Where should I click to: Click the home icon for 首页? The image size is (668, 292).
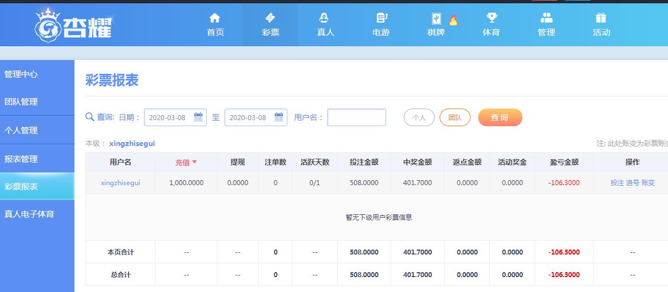pyautogui.click(x=215, y=18)
